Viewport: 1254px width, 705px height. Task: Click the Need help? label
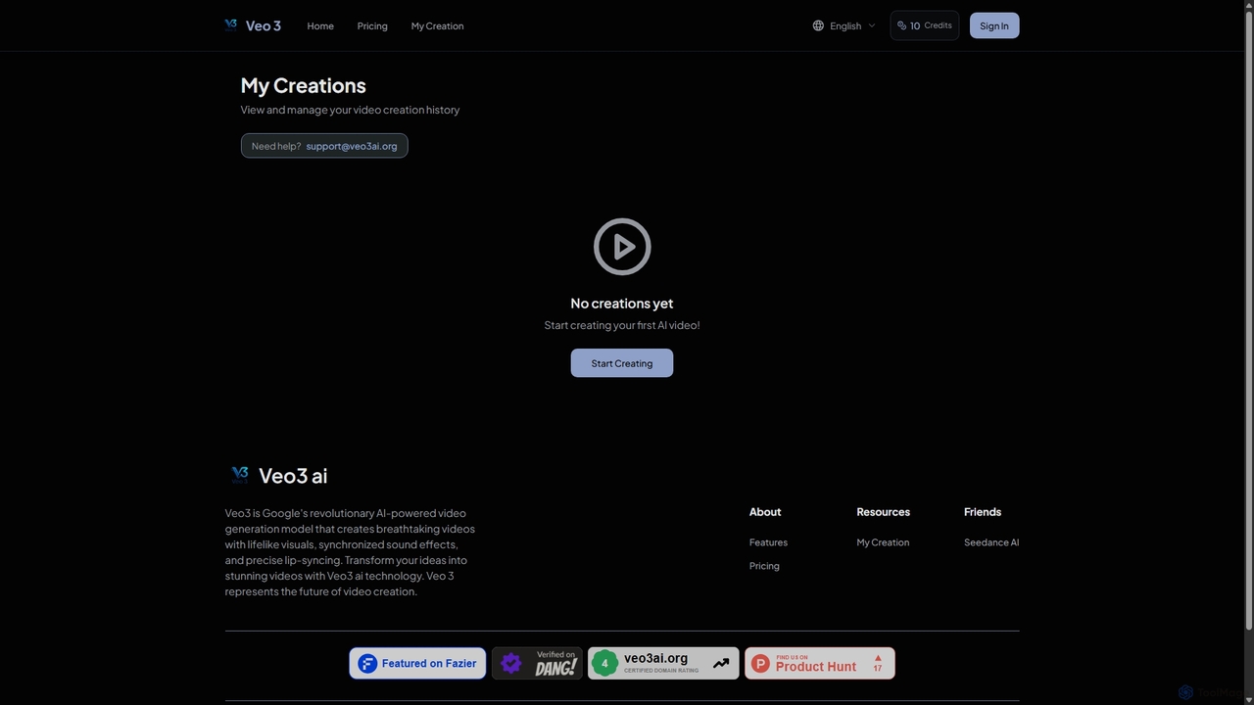pyautogui.click(x=276, y=146)
